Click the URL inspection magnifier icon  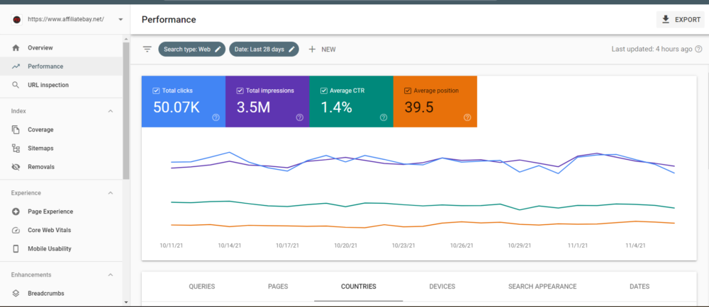click(16, 85)
